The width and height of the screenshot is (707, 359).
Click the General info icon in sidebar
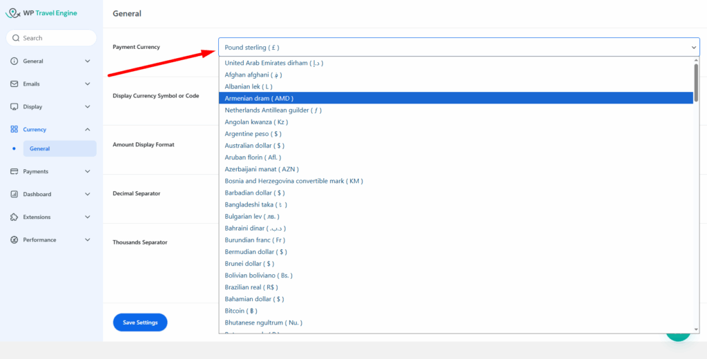click(x=14, y=61)
